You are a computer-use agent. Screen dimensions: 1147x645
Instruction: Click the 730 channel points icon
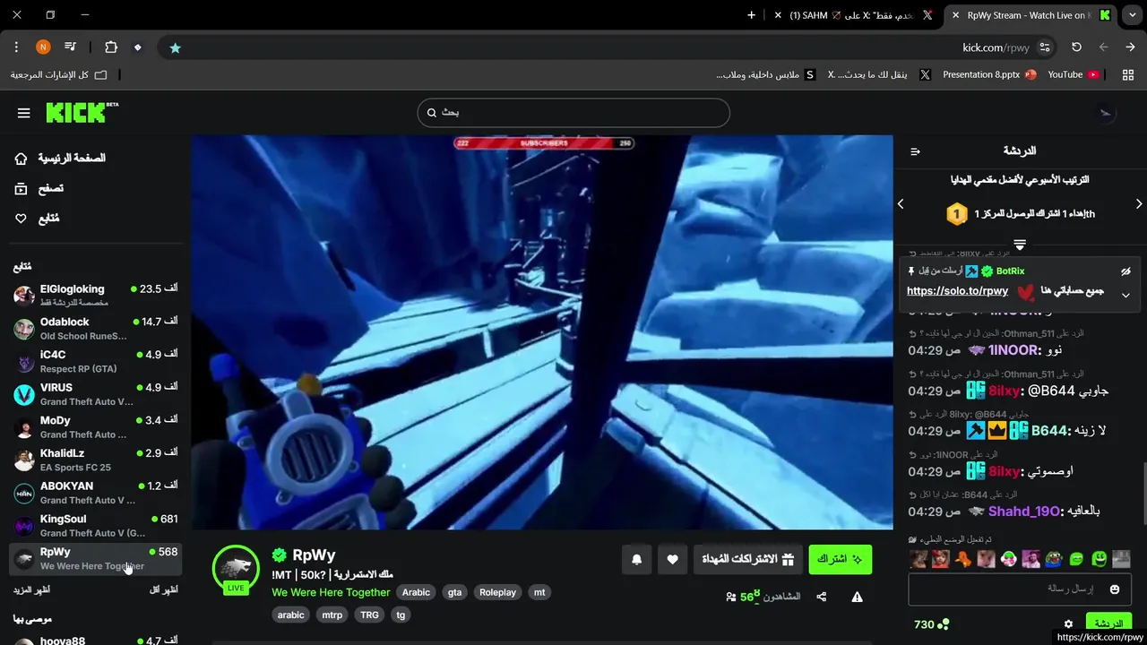[x=943, y=624]
